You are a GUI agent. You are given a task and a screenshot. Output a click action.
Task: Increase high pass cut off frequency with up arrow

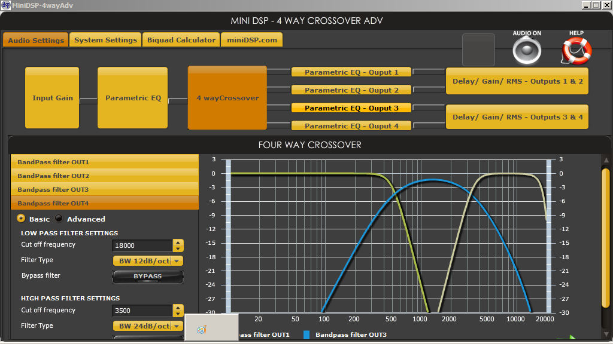point(178,308)
